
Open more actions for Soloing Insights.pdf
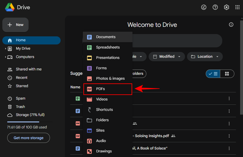click(229, 136)
